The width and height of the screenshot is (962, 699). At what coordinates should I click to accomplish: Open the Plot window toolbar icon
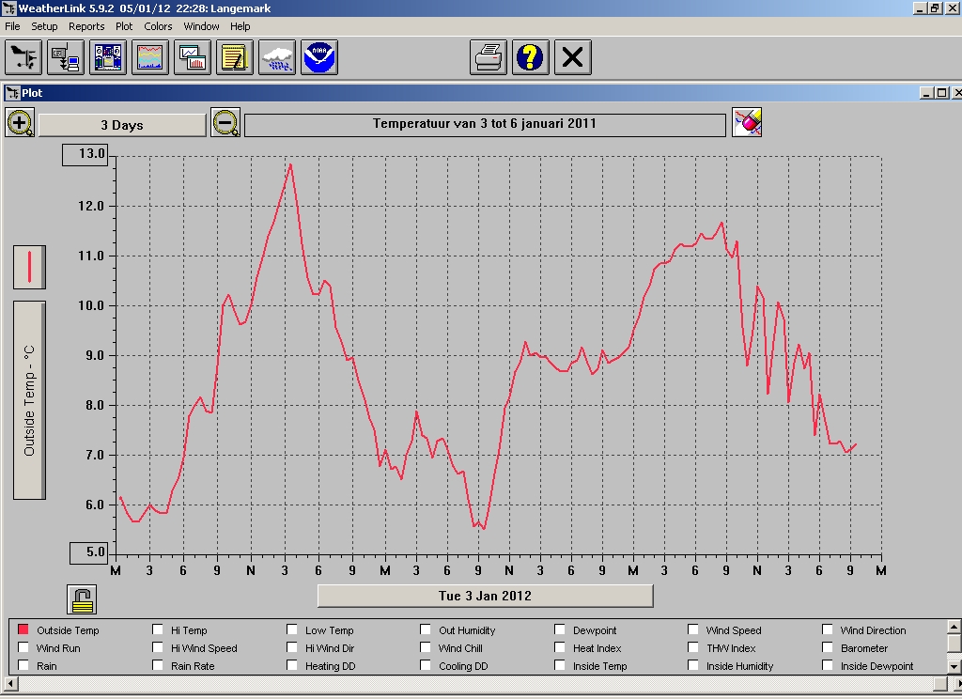point(193,57)
